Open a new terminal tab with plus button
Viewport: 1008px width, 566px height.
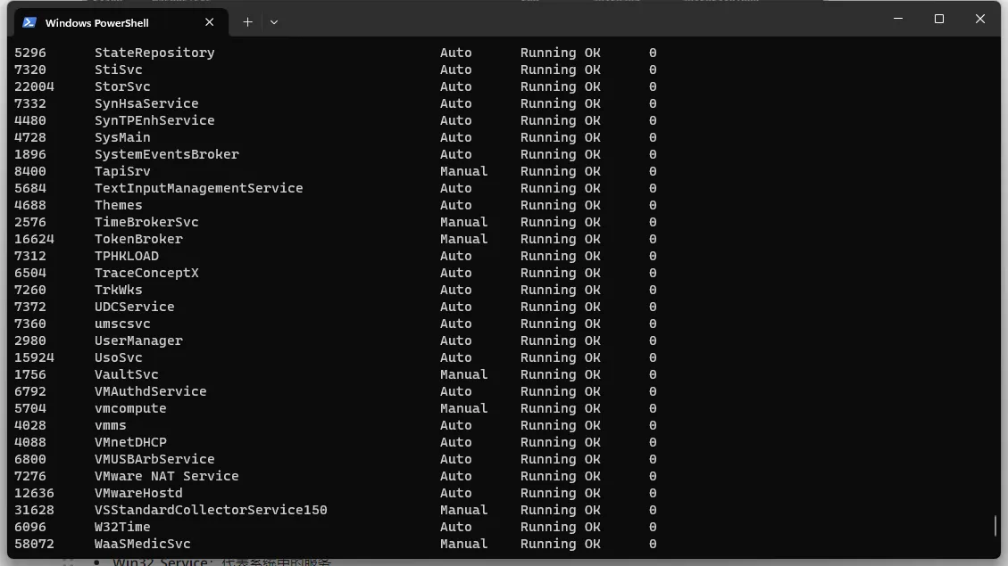click(247, 22)
